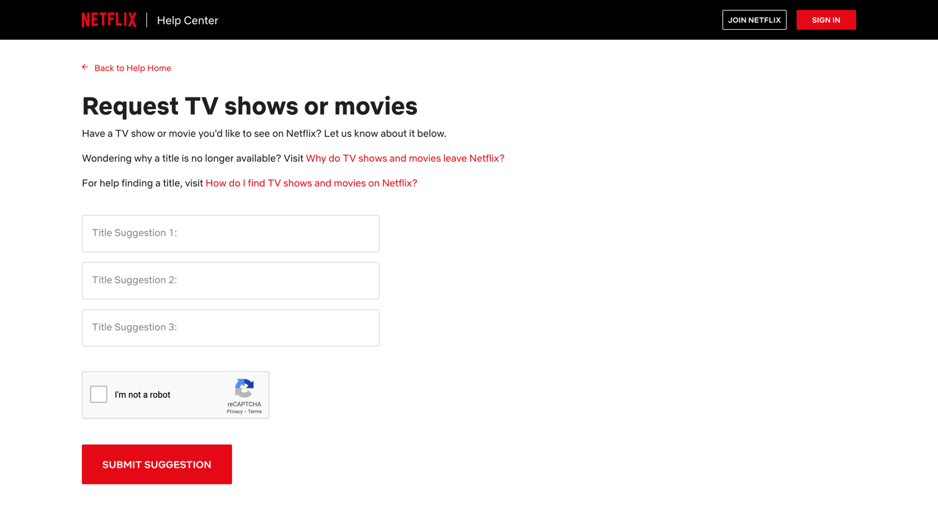The height and width of the screenshot is (505, 938).
Task: Click the Join Netflix button
Action: (x=754, y=20)
